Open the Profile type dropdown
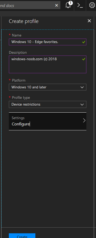The image size is (96, 238). (x=48, y=105)
